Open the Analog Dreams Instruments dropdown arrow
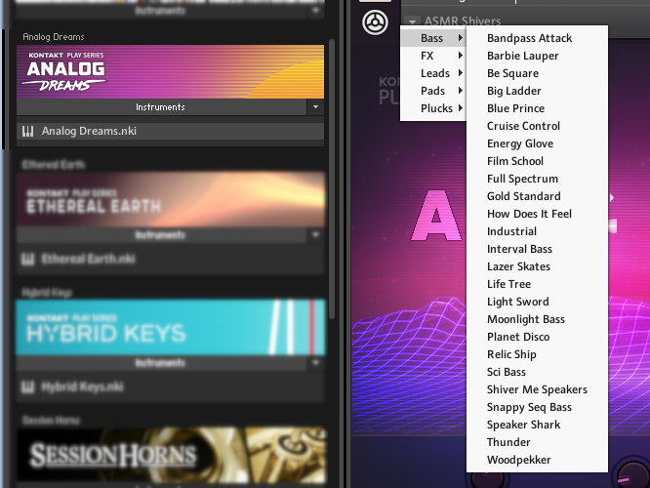The image size is (650, 488). pos(315,107)
